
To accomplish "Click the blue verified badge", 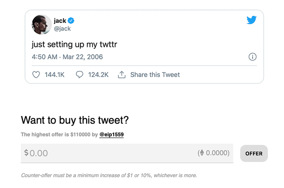I will pos(72,21).
